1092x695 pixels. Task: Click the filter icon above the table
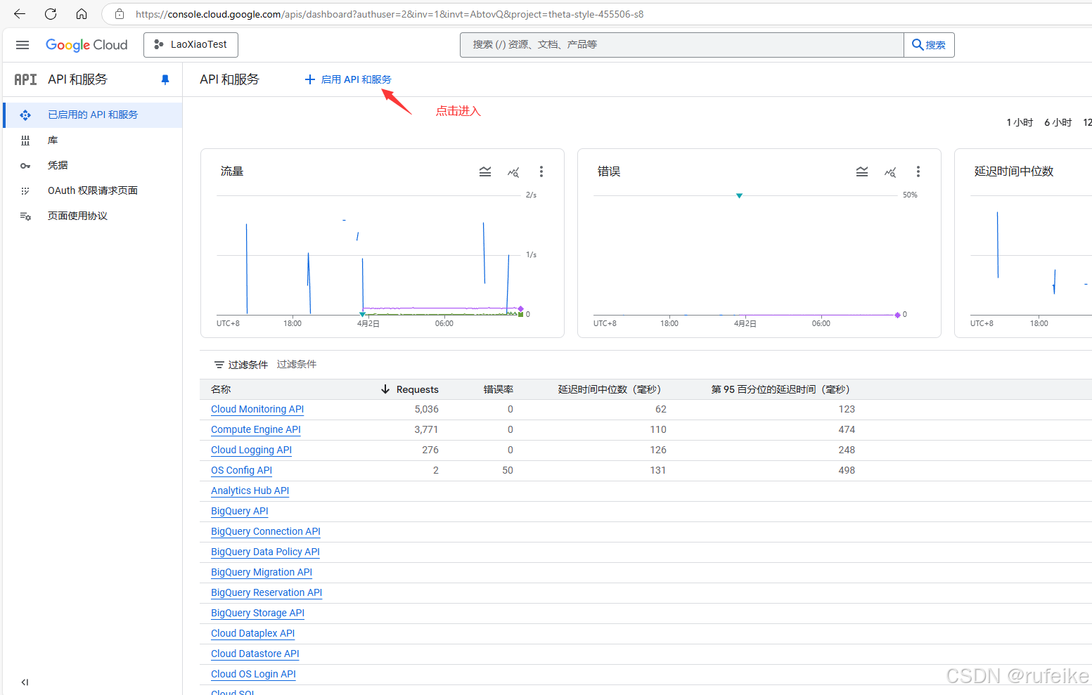219,365
